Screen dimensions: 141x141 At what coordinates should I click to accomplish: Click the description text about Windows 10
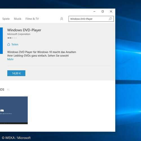[x=42, y=54]
